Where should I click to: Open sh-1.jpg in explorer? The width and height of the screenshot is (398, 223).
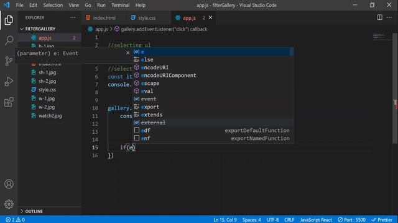tap(47, 72)
